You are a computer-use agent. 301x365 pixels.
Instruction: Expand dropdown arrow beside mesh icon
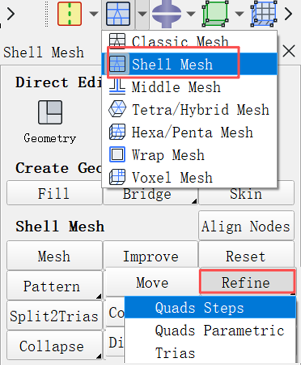click(x=142, y=14)
